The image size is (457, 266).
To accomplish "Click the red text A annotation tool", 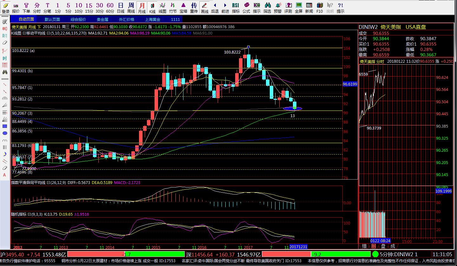I will (5, 175).
